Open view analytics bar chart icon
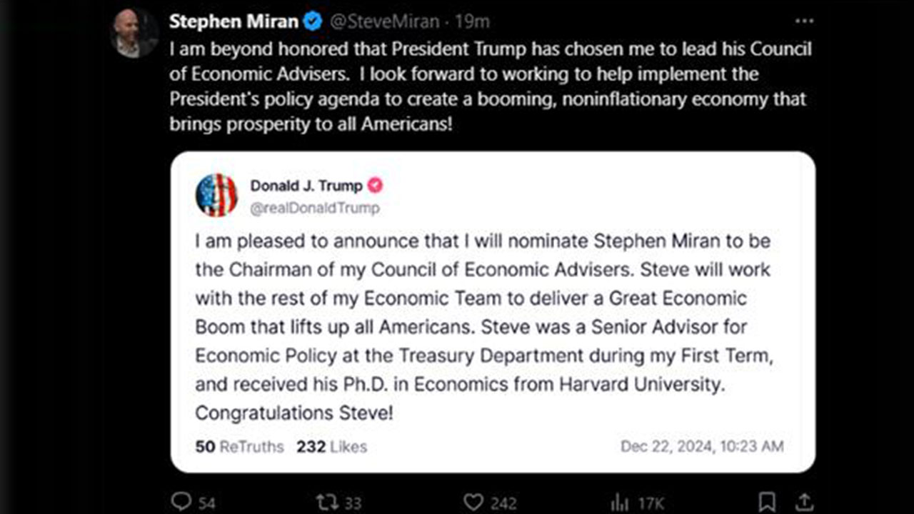The width and height of the screenshot is (914, 514). coord(620,503)
